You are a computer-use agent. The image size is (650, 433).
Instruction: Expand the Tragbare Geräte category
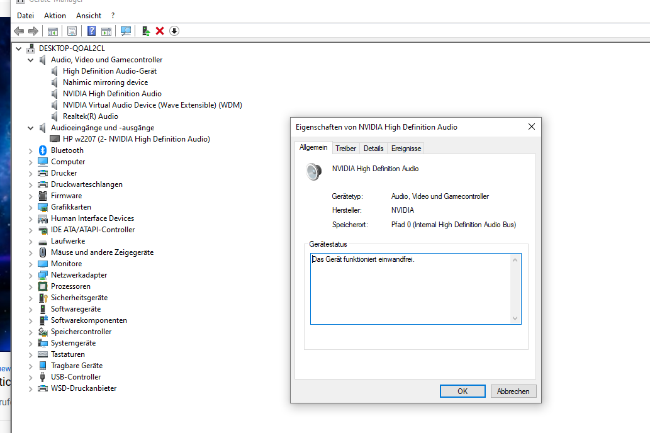click(x=30, y=366)
